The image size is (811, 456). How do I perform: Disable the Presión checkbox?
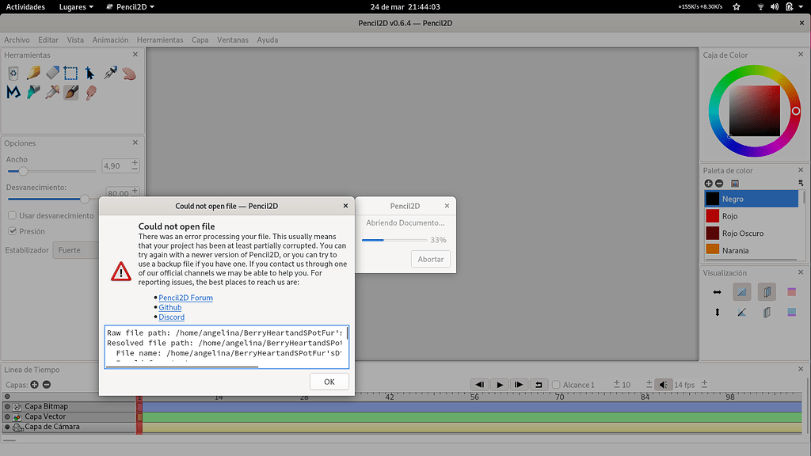pos(13,231)
